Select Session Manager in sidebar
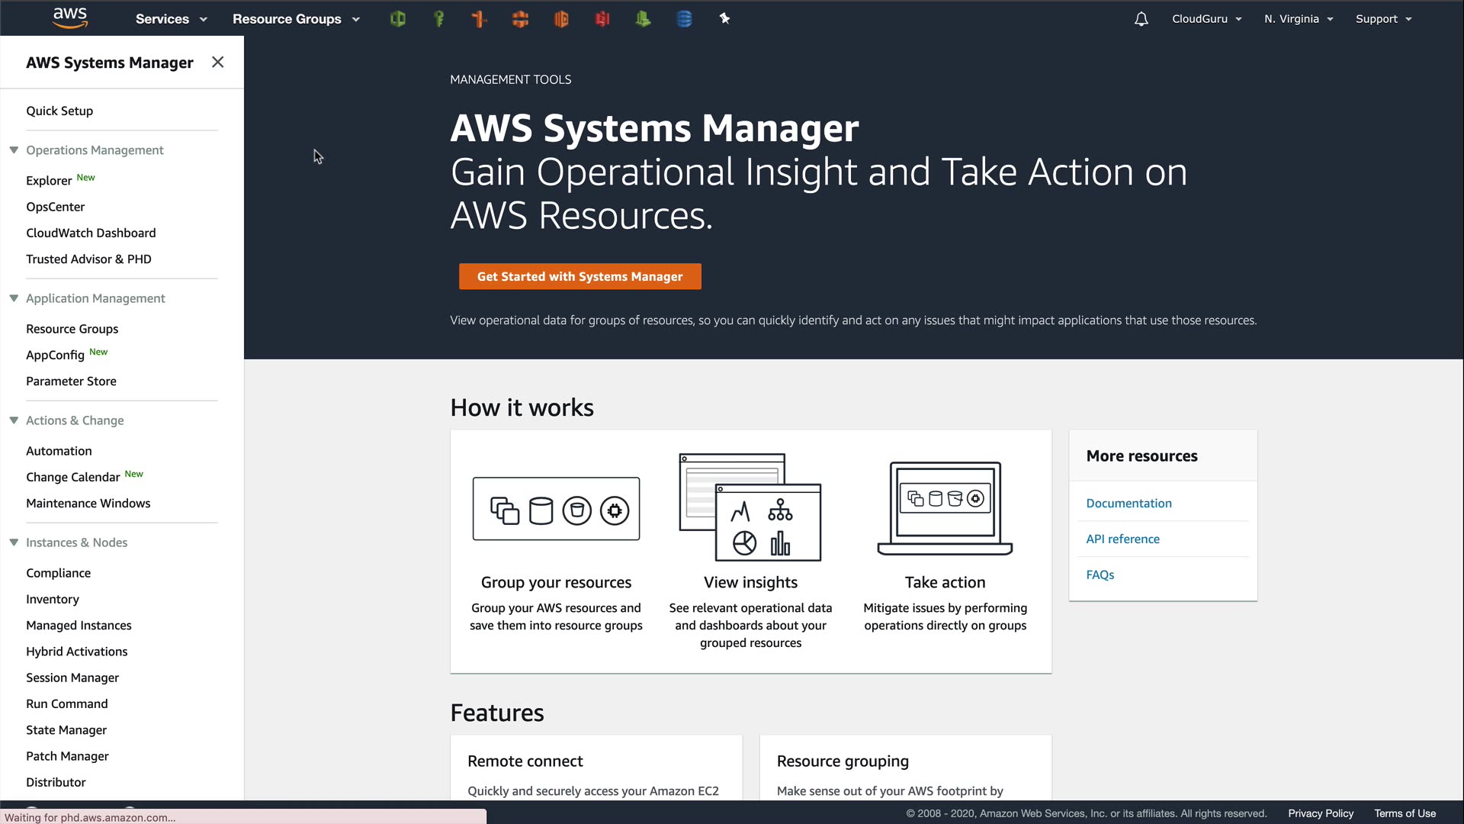This screenshot has width=1464, height=824. point(72,678)
